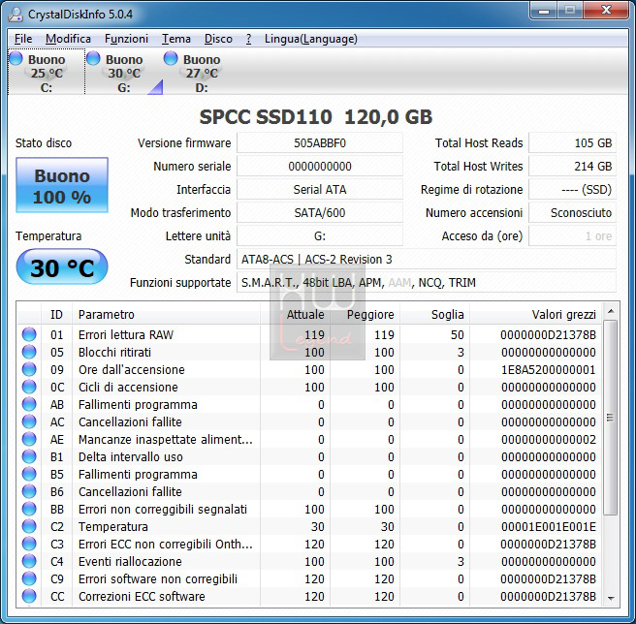The image size is (636, 624).
Task: Open the Funzioni menu
Action: tap(127, 39)
